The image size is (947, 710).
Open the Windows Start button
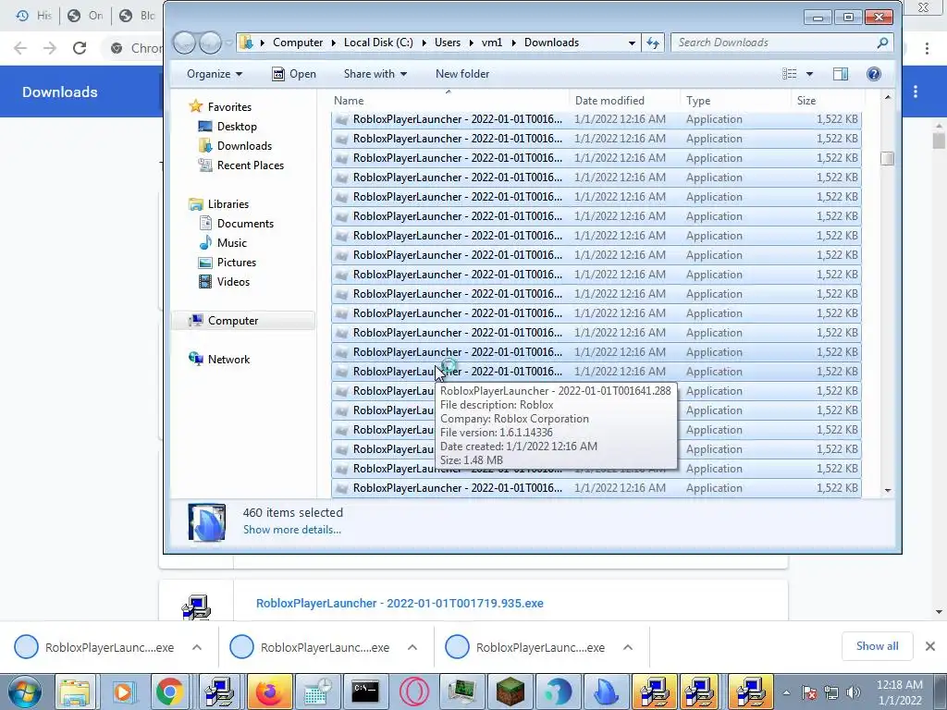(x=24, y=692)
